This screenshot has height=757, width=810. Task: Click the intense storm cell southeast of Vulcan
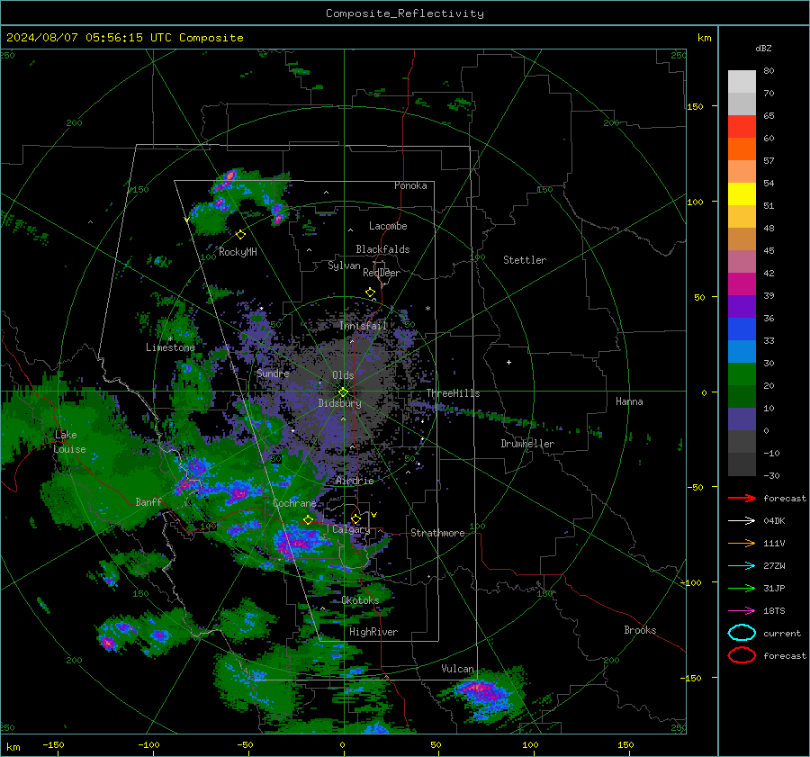click(483, 691)
